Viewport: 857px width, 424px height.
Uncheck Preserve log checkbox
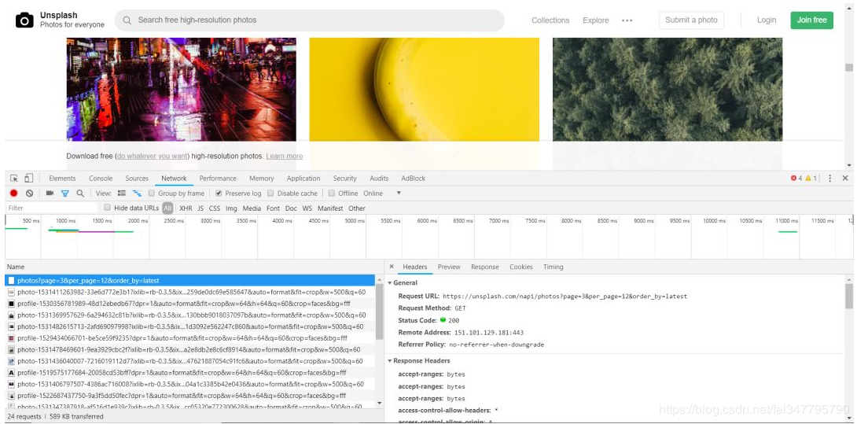[x=219, y=194]
